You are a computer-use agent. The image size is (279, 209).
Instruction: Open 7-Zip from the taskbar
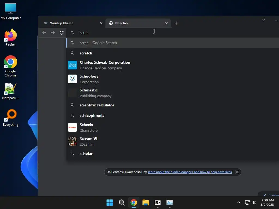[x=158, y=202]
